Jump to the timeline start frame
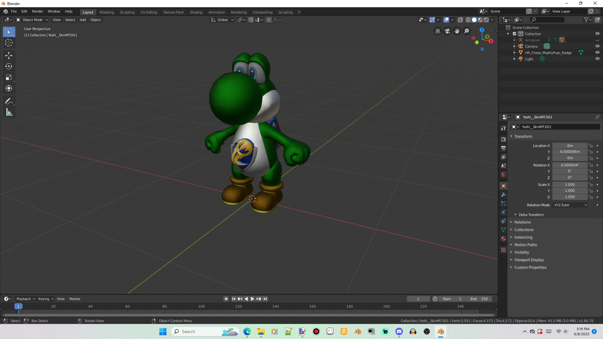 click(x=234, y=299)
